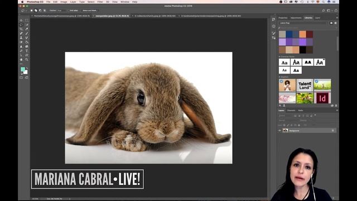The width and height of the screenshot is (357, 201).
Task: Click the Photoshop search magnifier icon
Action: [324, 11]
